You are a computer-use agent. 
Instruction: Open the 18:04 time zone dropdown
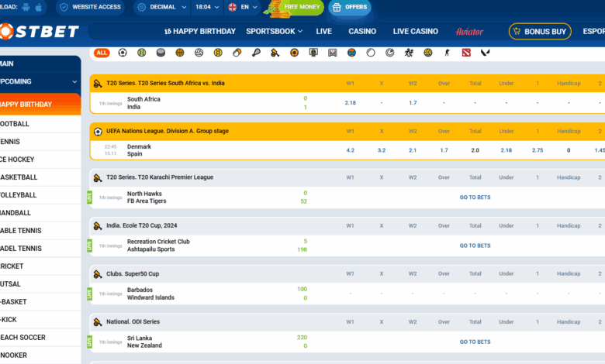207,7
